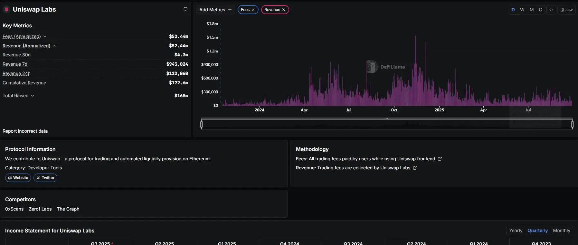The height and width of the screenshot is (245, 578).
Task: Click the Revenue 24h label
Action: coord(16,73)
